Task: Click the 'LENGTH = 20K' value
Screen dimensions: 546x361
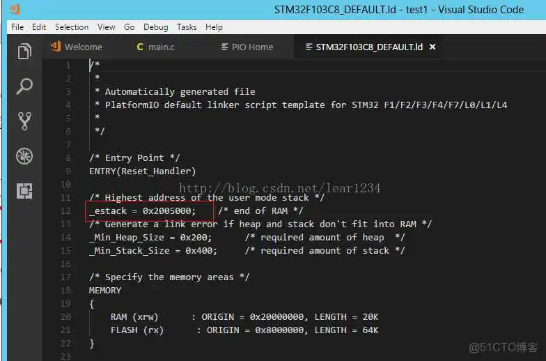Action: pos(346,316)
